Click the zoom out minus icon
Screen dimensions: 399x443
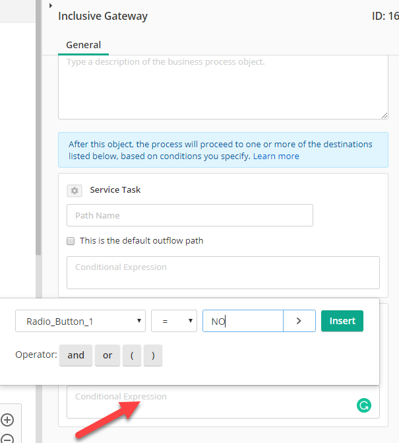pyautogui.click(x=7, y=439)
